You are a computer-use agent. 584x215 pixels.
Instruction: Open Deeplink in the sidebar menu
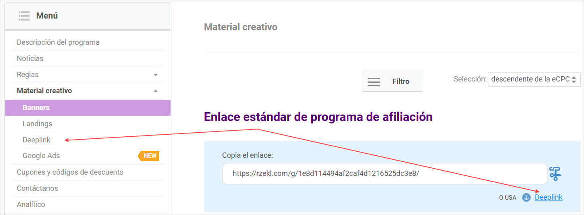[x=37, y=140]
